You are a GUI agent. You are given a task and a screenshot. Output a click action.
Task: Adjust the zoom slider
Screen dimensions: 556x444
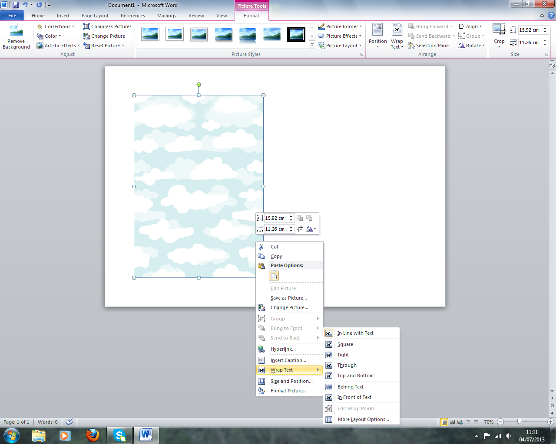(x=520, y=421)
